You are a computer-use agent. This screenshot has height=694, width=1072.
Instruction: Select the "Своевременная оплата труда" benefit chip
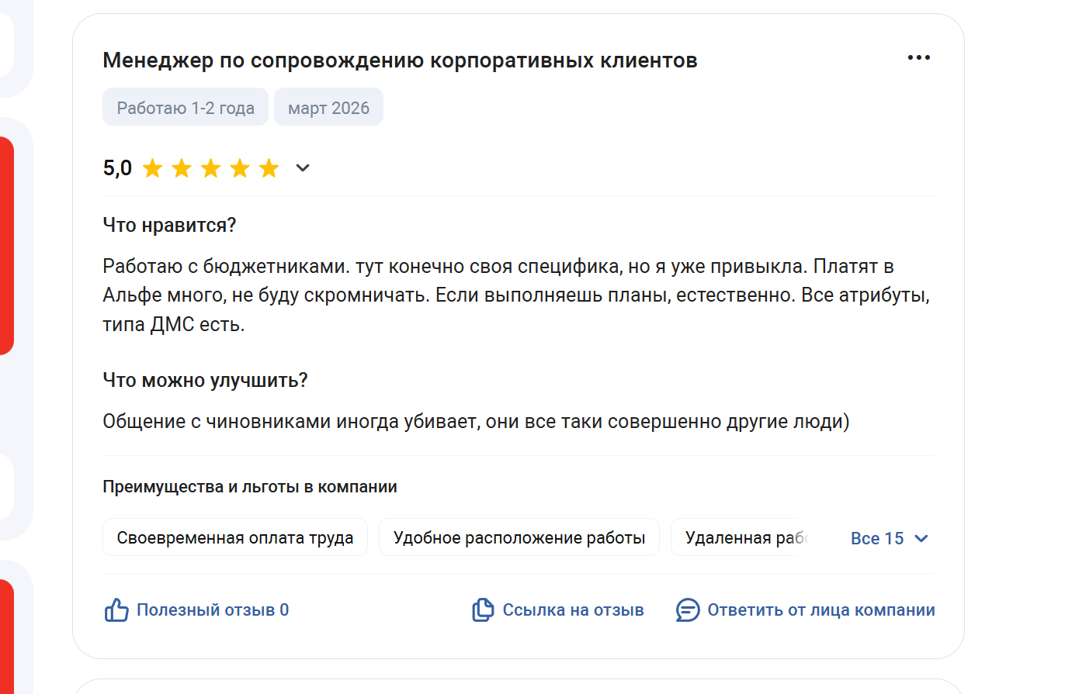pos(235,538)
